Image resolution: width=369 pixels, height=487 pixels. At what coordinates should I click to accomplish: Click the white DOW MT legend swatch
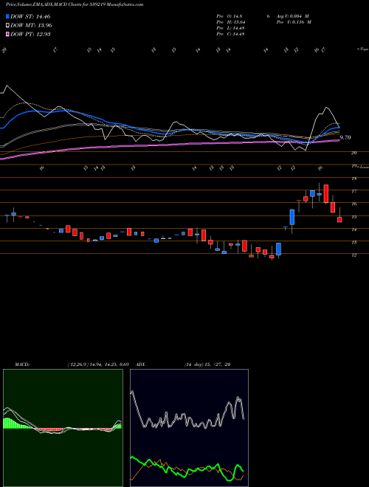(x=7, y=26)
